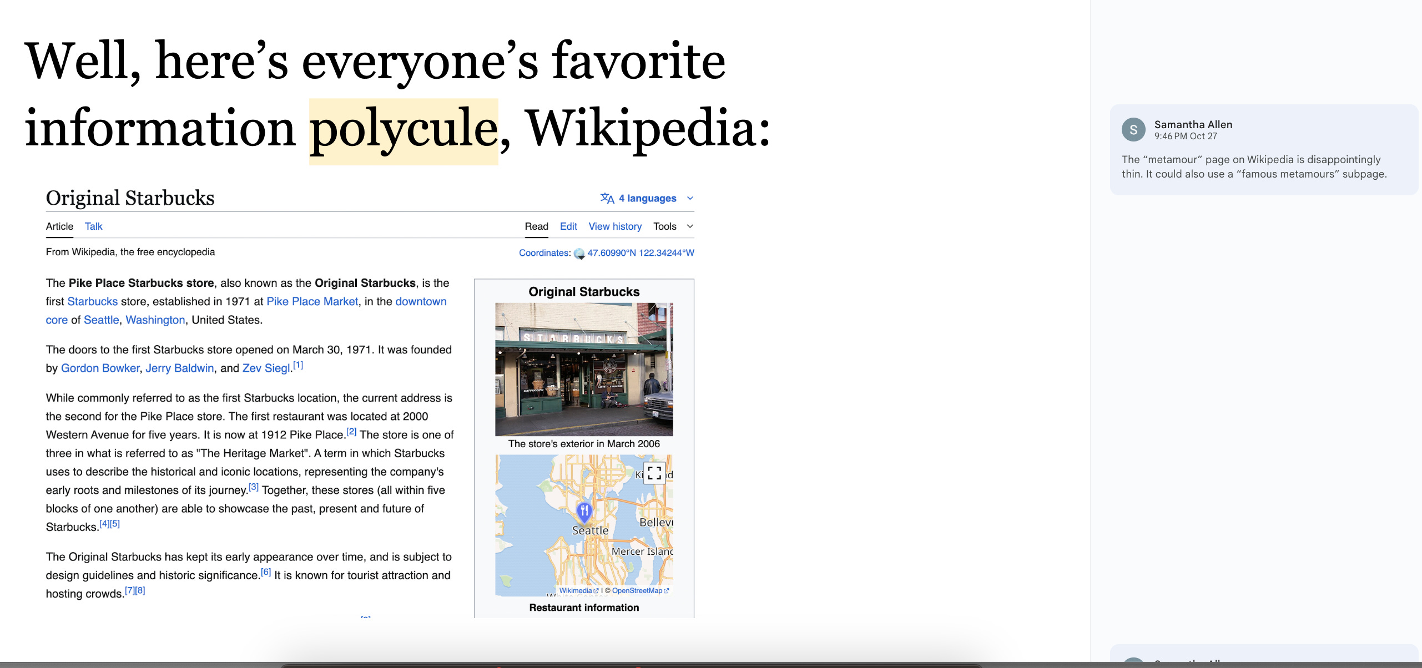Click the Starbucks storefront photo
The image size is (1422, 668).
(x=584, y=369)
